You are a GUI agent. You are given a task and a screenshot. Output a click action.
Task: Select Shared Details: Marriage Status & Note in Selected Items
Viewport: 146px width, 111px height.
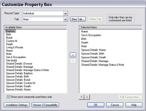click(102, 65)
